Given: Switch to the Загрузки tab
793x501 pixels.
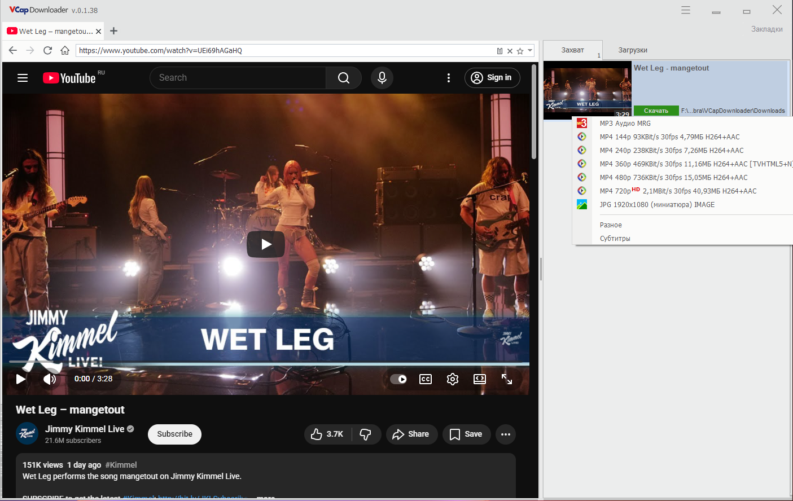Looking at the screenshot, I should click(x=633, y=50).
